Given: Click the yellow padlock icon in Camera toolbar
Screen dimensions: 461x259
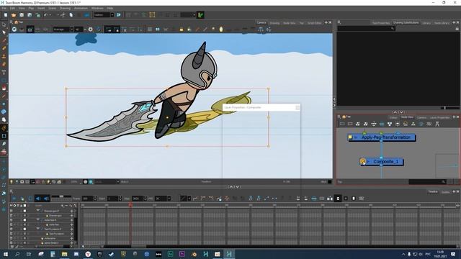Looking at the screenshot, I should click(x=182, y=29).
